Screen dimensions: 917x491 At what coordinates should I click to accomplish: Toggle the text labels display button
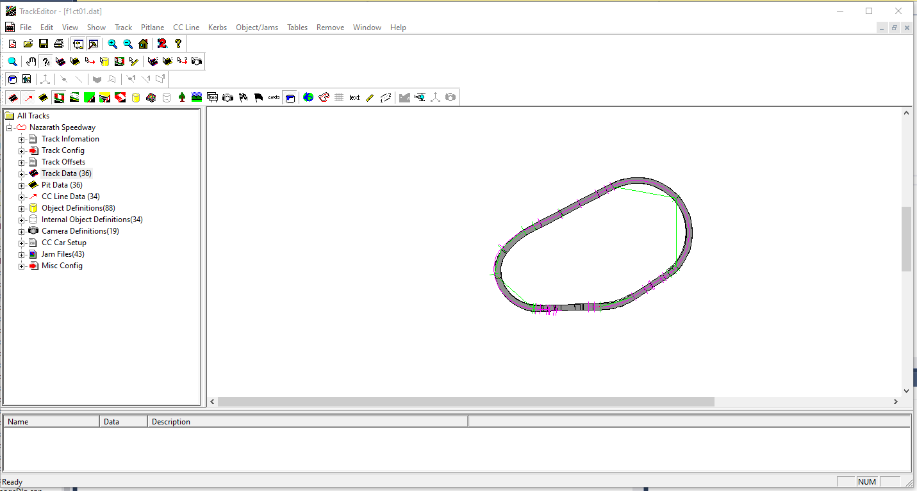point(354,97)
